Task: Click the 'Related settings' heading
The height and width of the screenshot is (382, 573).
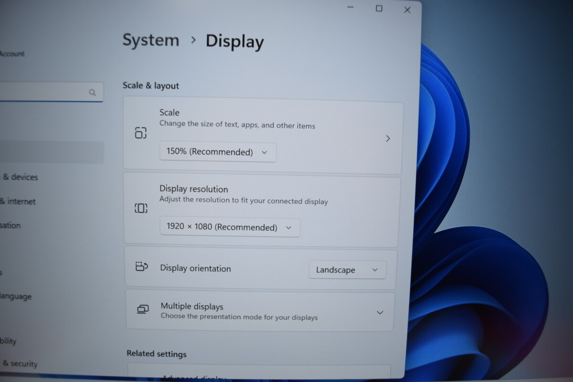Action: click(x=157, y=354)
